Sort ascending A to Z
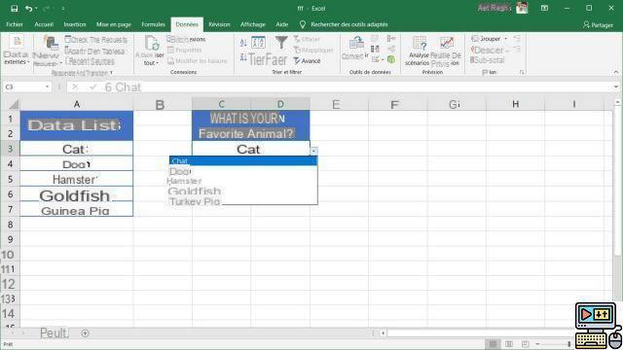The height and width of the screenshot is (350, 623). click(x=243, y=43)
